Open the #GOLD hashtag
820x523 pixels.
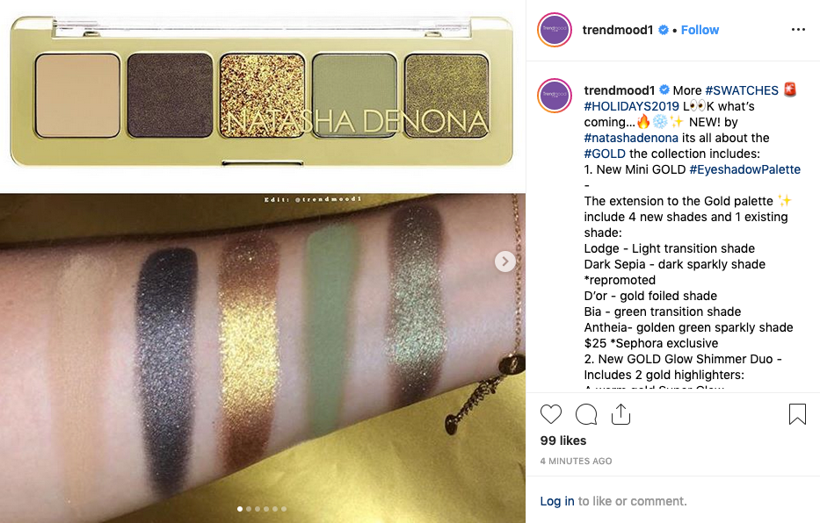[x=605, y=154]
